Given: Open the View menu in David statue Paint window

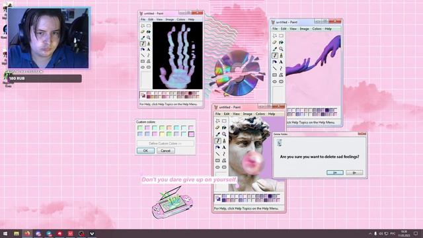Looking at the screenshot, I should tap(236, 114).
